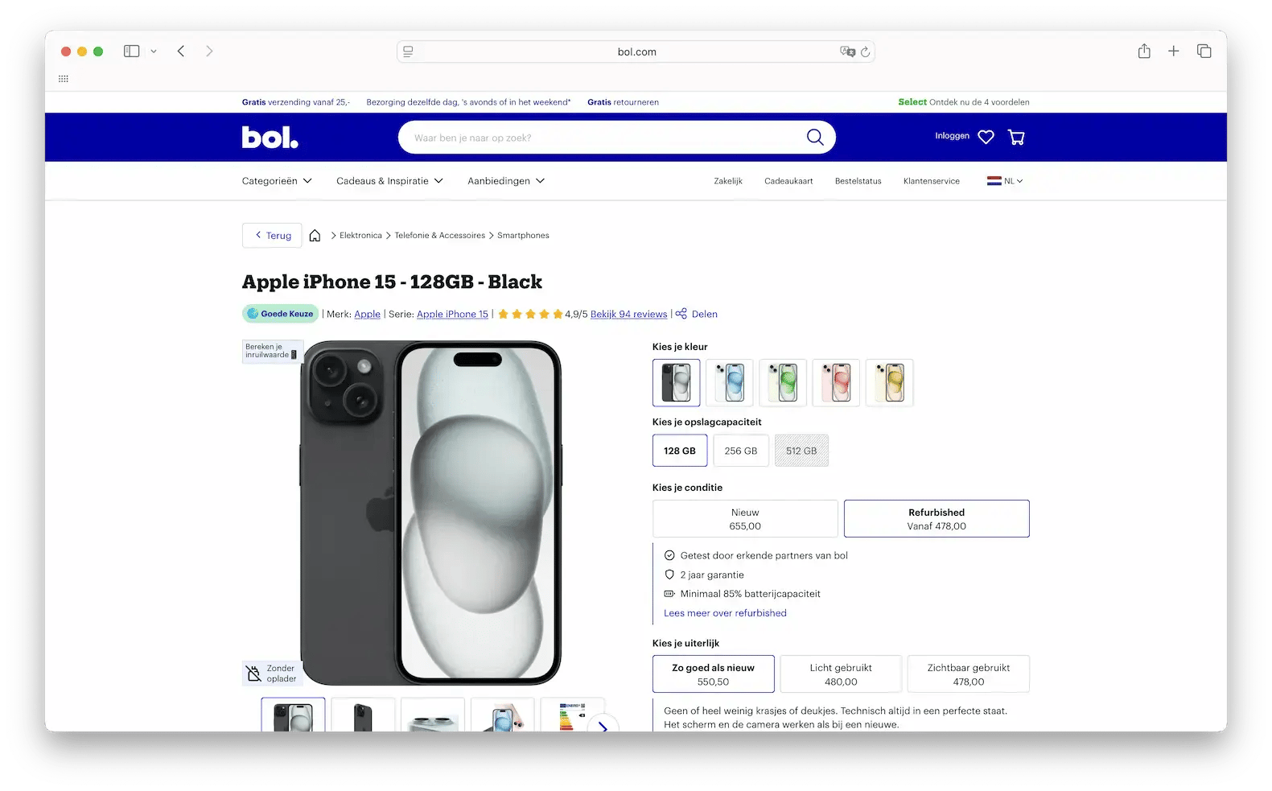The height and width of the screenshot is (791, 1272).
Task: Select Zichtbaar gebruikt 478,00
Action: [x=969, y=674]
